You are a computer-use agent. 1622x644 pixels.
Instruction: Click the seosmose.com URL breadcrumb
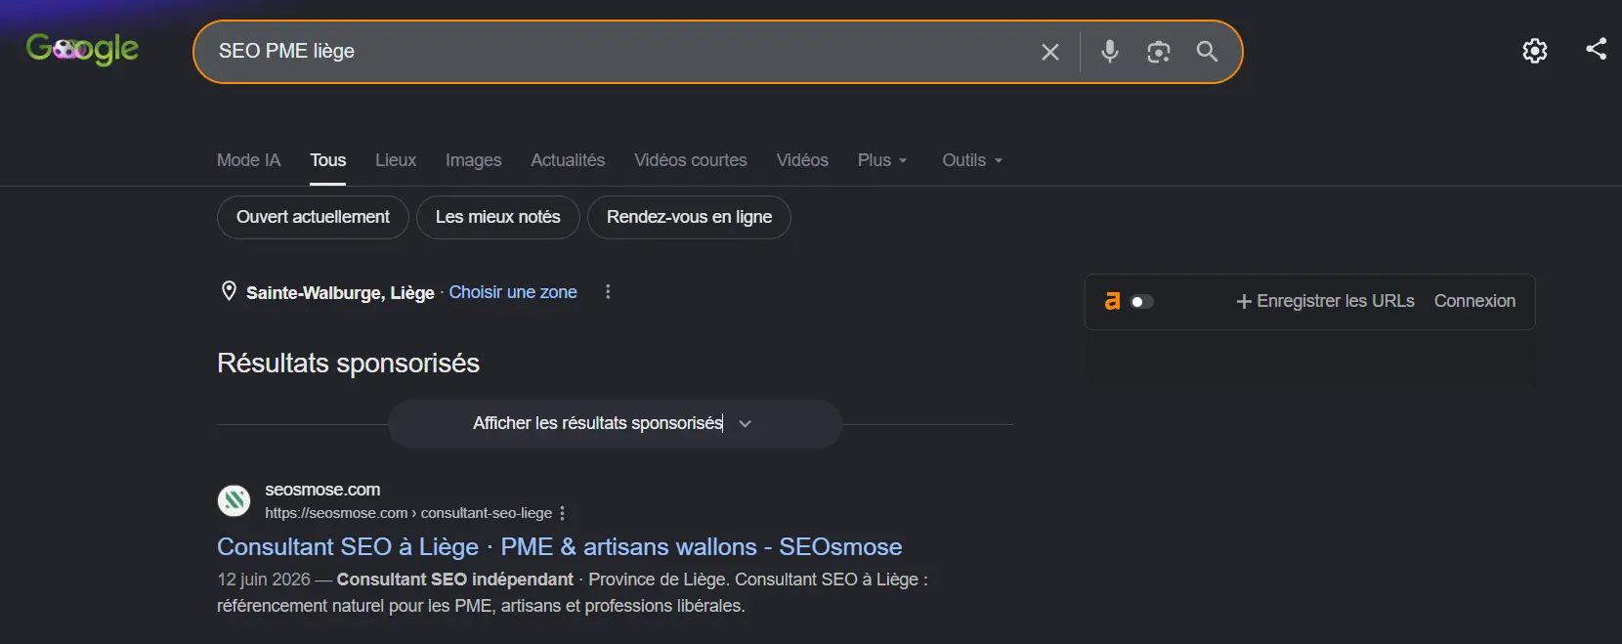[408, 513]
